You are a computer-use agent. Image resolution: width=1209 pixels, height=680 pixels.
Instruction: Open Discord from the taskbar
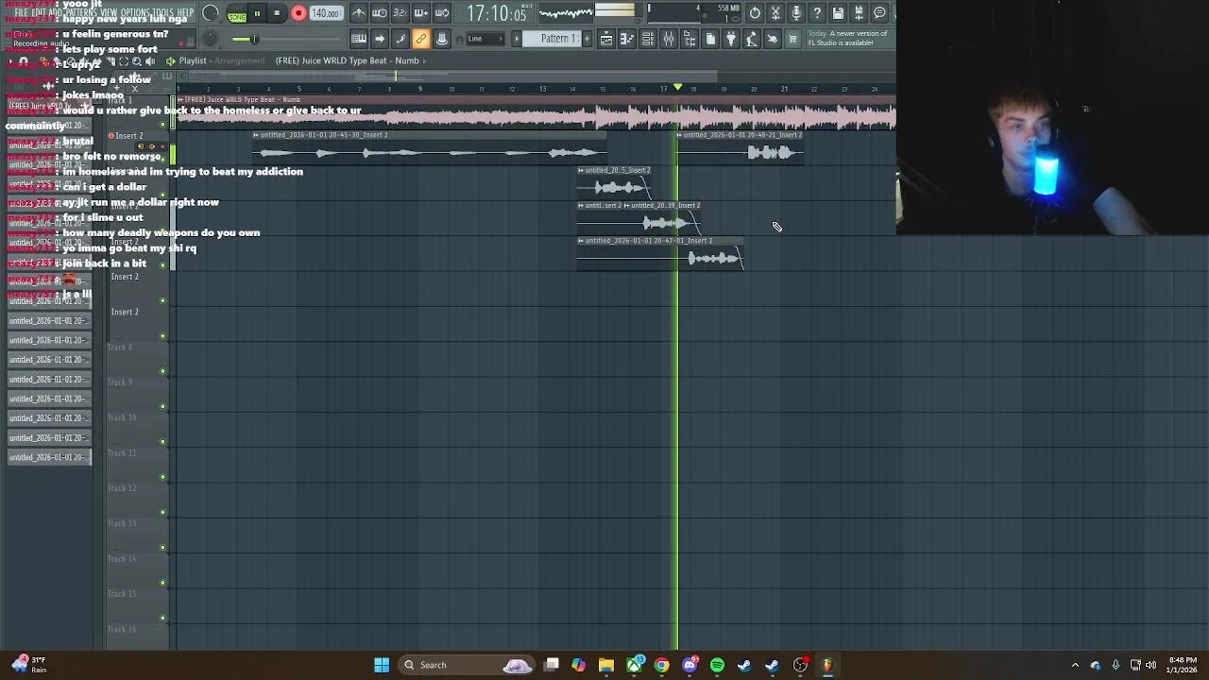pyautogui.click(x=690, y=665)
